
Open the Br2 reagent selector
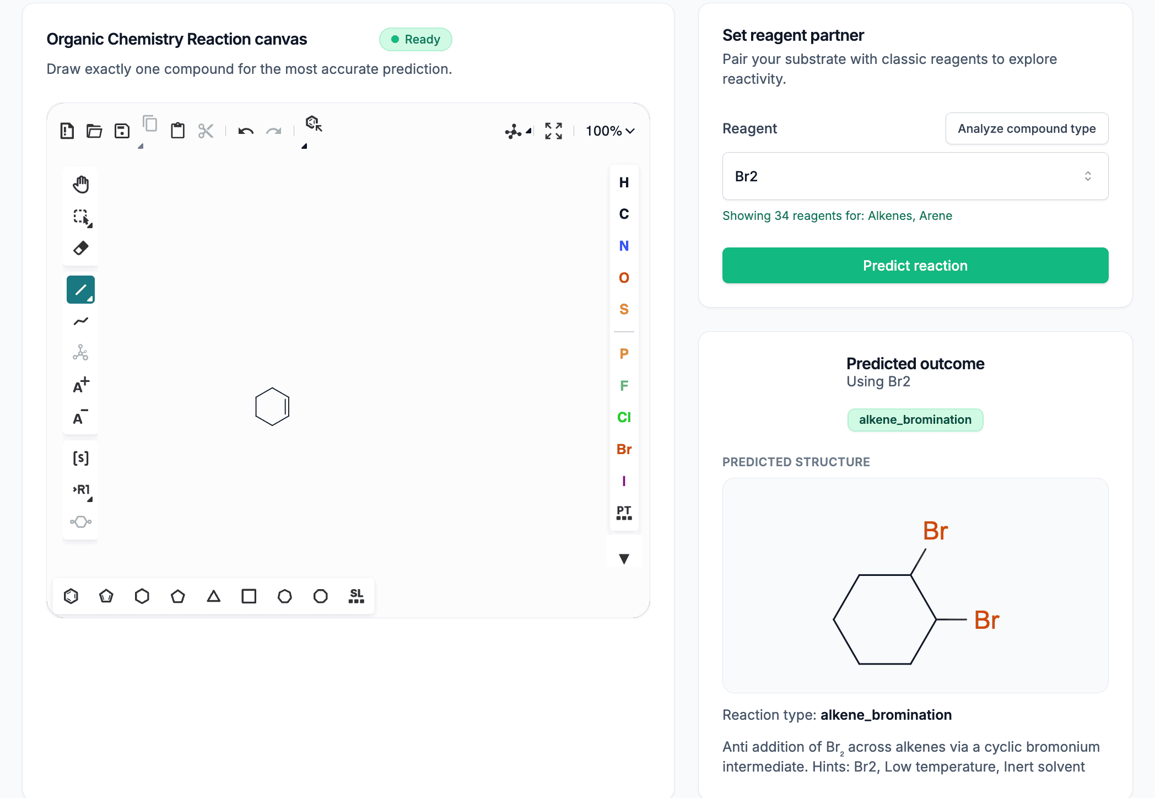coord(915,176)
